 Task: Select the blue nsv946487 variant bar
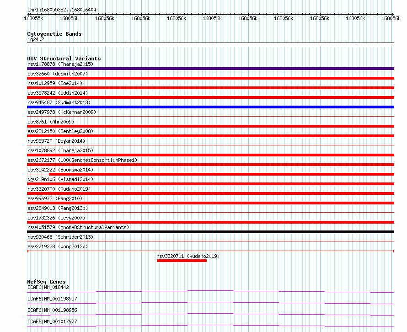[x=210, y=107]
